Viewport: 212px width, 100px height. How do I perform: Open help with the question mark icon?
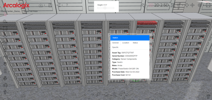point(67,5)
